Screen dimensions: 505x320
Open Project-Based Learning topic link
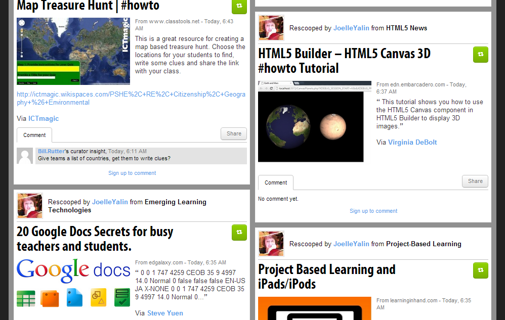tap(424, 244)
